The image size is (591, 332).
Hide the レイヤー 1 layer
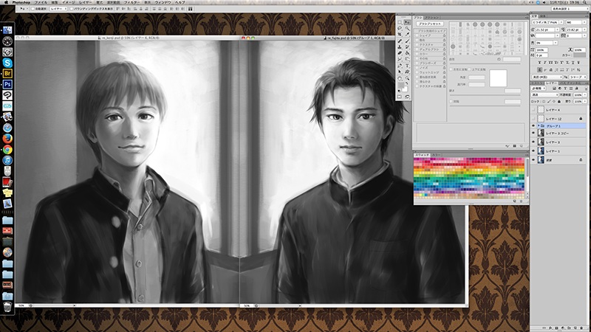coord(533,151)
